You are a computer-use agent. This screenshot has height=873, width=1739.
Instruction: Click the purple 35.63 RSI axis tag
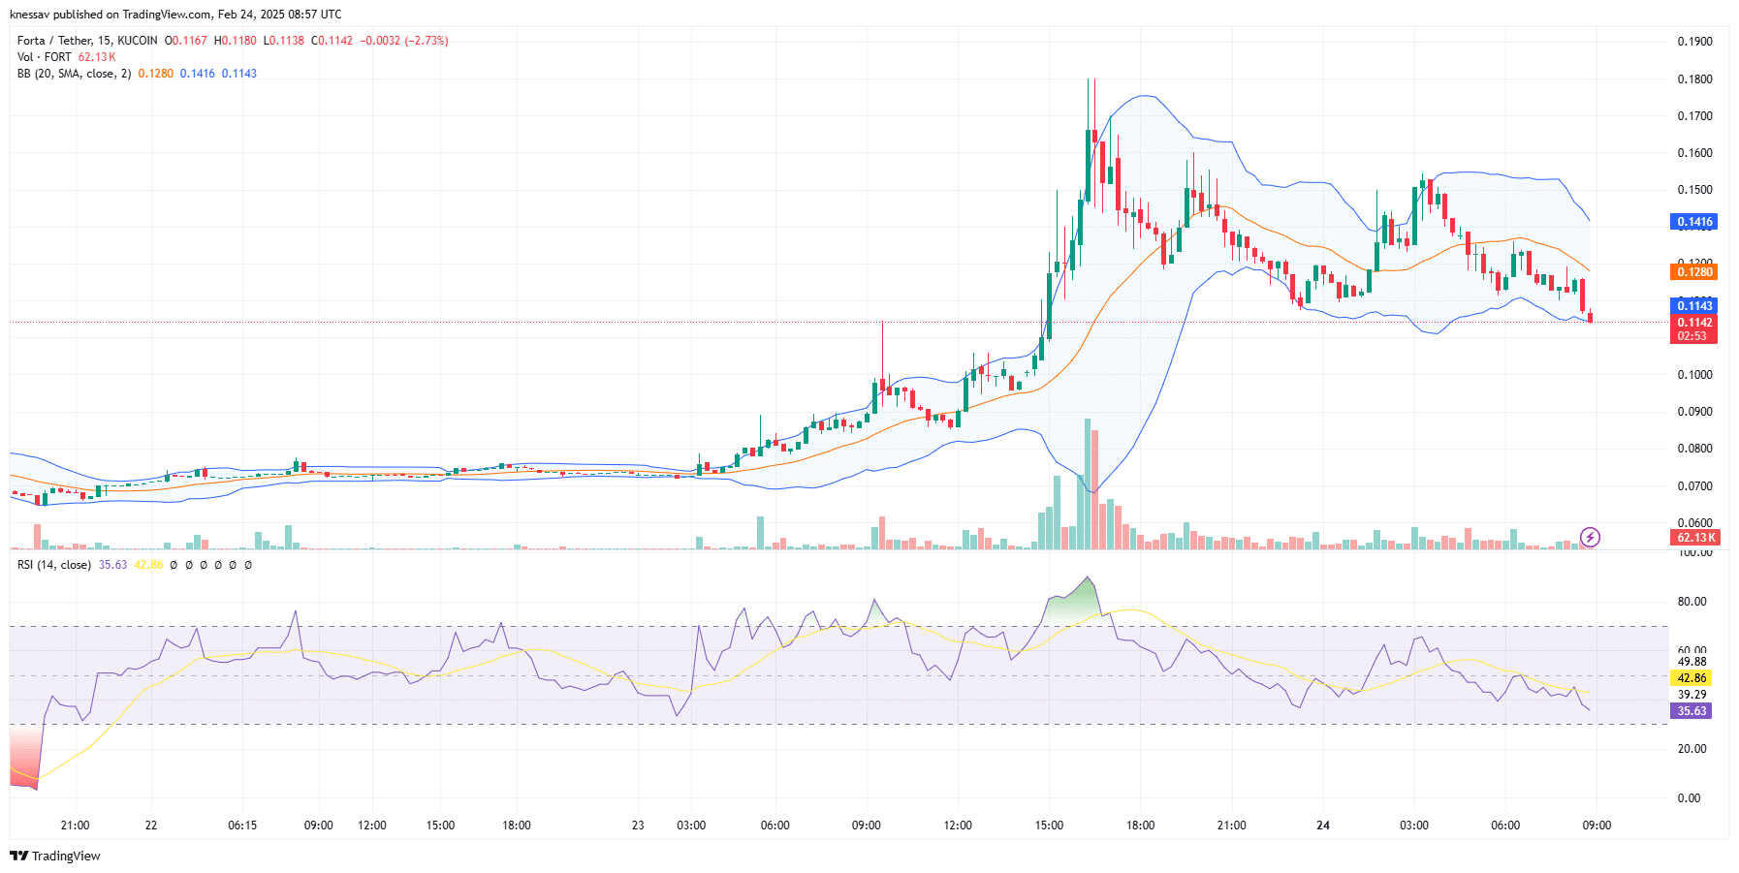click(1692, 711)
